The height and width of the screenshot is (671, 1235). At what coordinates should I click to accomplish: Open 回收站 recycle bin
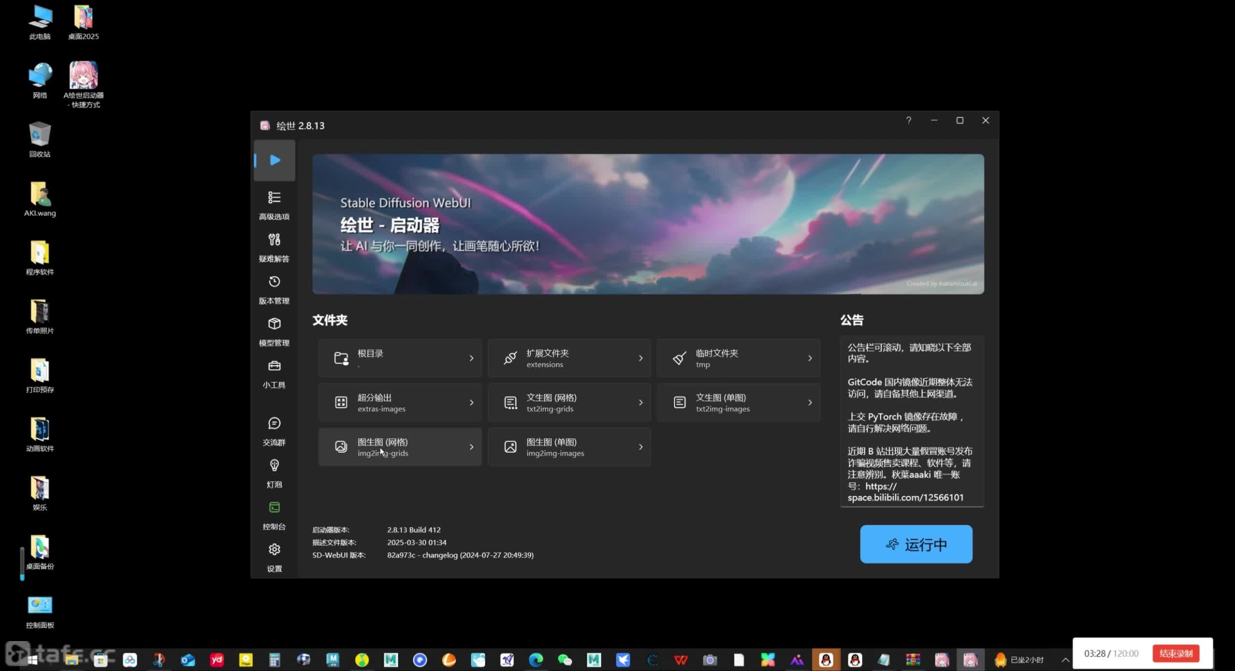pyautogui.click(x=40, y=140)
